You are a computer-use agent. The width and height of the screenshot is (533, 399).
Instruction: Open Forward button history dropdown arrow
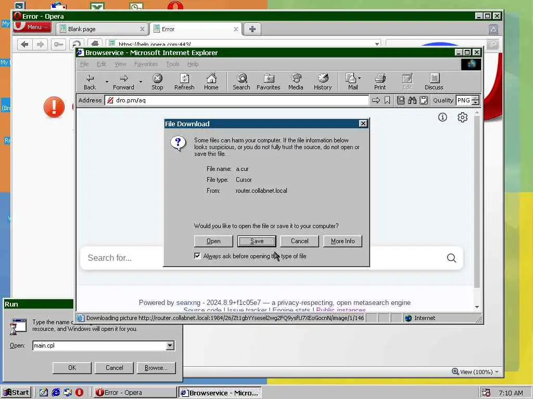[x=141, y=82]
